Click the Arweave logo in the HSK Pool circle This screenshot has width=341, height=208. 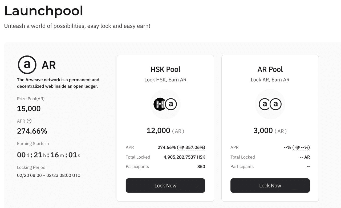coord(171,104)
